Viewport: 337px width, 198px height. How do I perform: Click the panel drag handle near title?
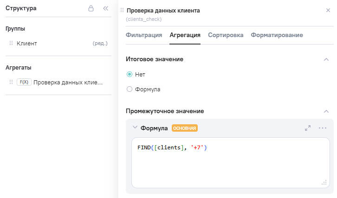point(122,10)
